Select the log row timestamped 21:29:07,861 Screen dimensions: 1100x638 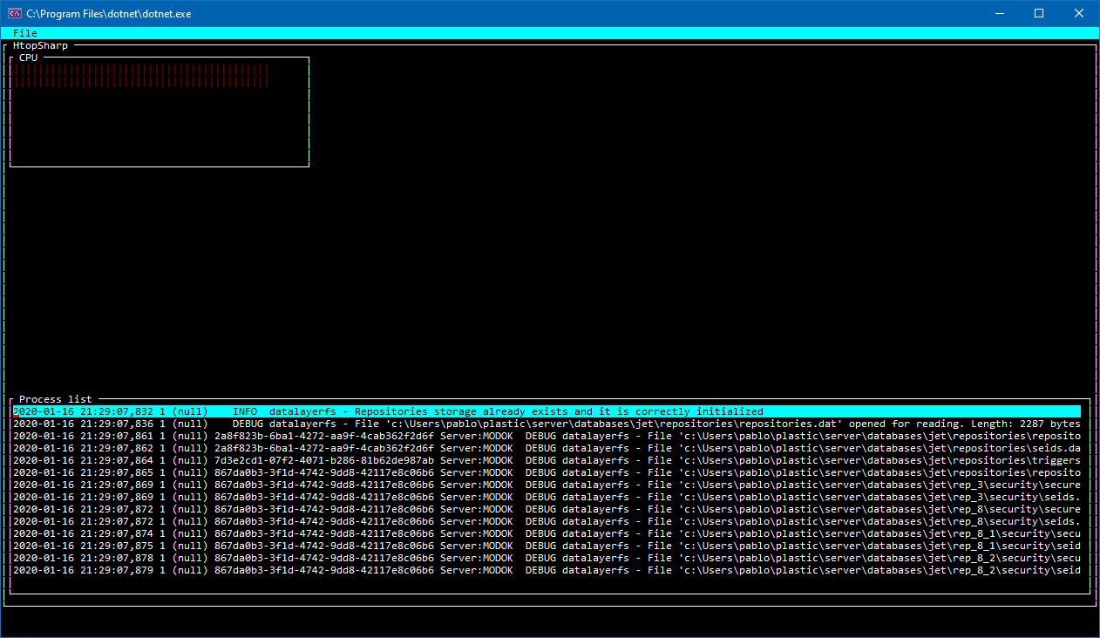[x=547, y=436]
